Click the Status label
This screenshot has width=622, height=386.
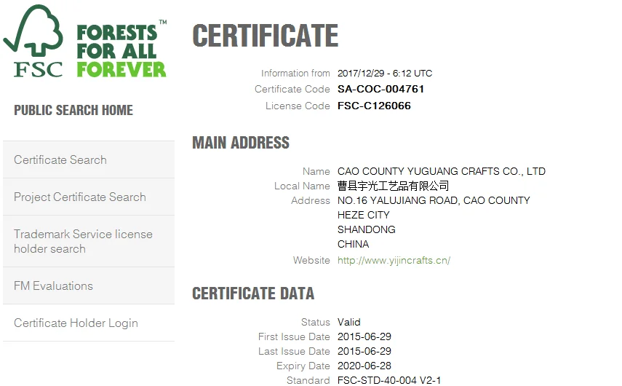315,322
